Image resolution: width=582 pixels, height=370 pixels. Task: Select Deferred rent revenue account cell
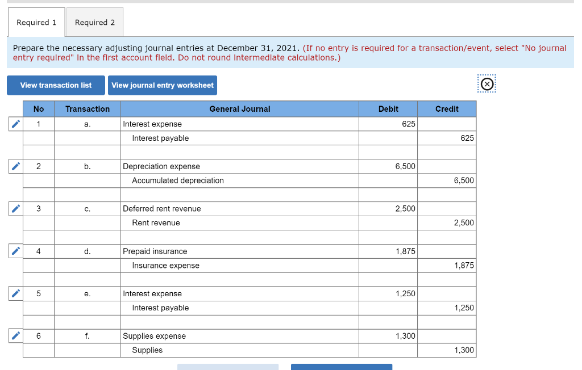(x=240, y=209)
